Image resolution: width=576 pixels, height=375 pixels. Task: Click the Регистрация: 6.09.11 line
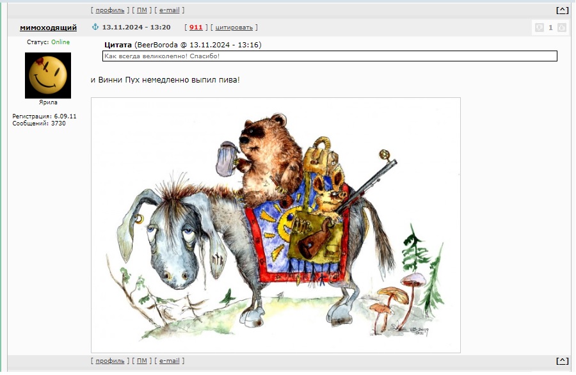(44, 116)
